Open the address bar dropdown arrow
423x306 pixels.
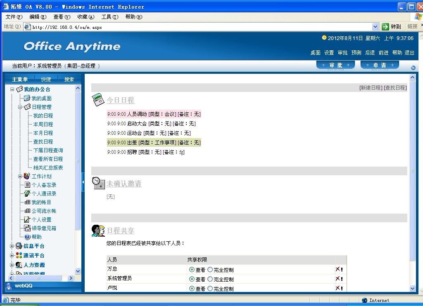[375, 26]
